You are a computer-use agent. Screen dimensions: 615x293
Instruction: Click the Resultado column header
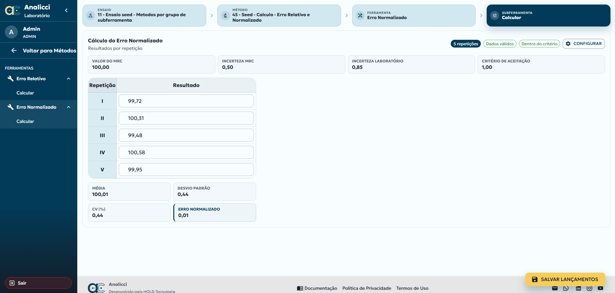coord(186,85)
